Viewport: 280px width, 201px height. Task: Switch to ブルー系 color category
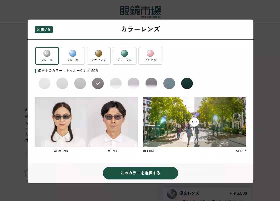click(x=73, y=56)
